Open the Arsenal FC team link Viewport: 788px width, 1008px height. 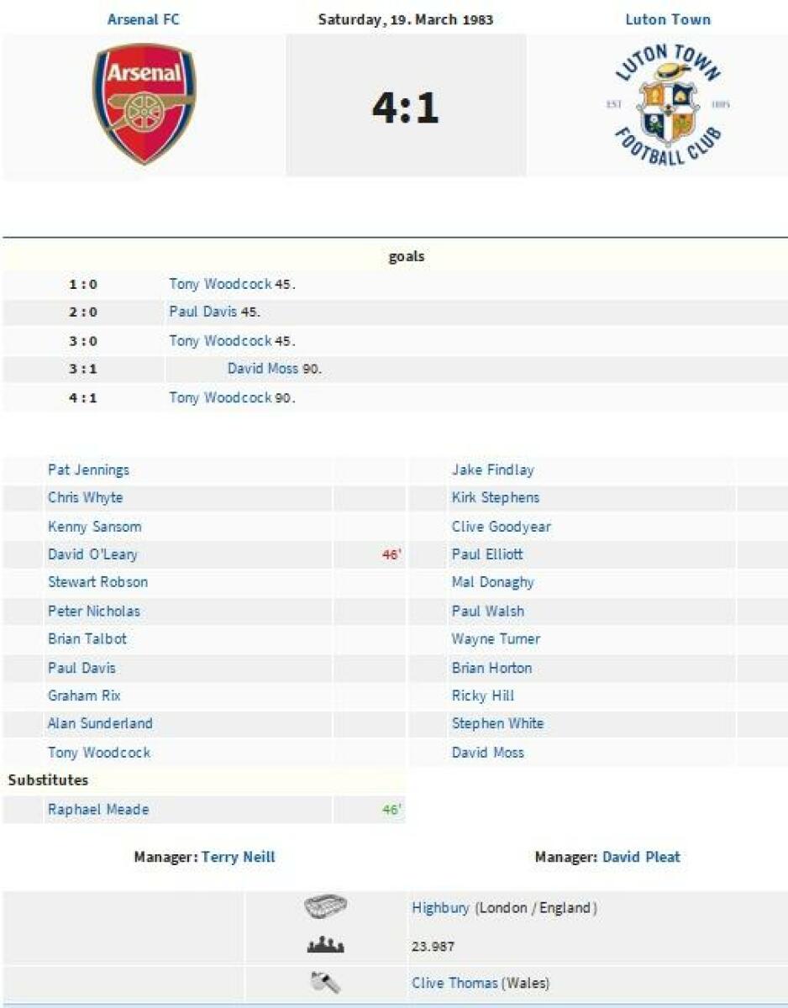click(x=144, y=19)
